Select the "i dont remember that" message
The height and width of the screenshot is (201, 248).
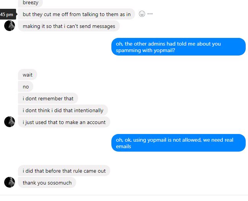[48, 98]
